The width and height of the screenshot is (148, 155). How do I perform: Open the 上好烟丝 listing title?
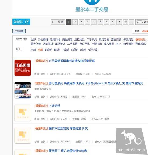54,106
